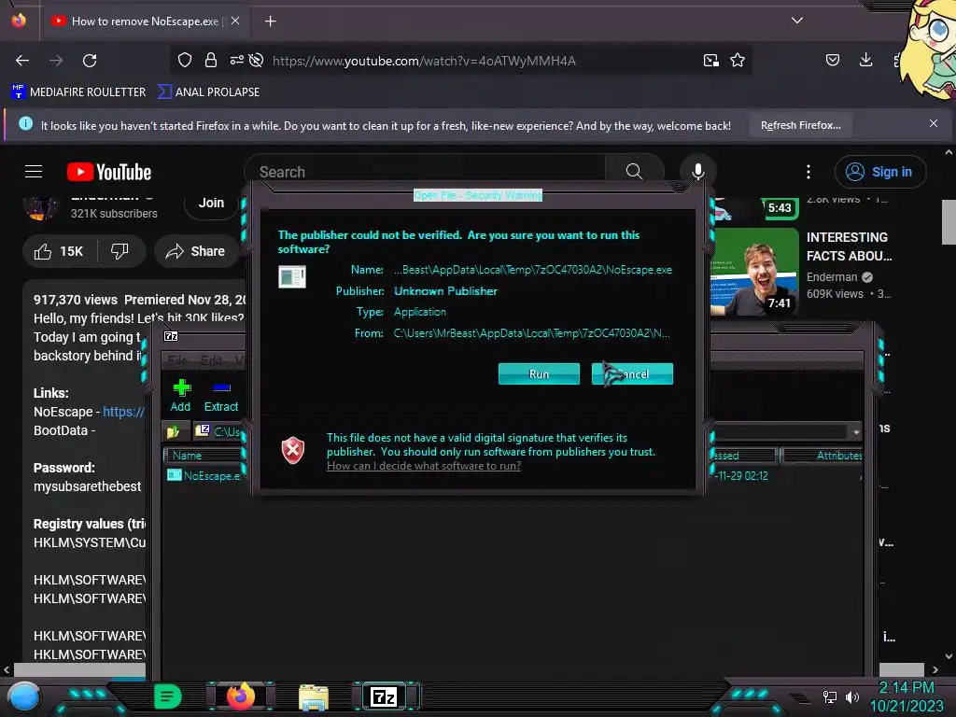This screenshot has height=717, width=956.
Task: Bookmark this page with the star
Action: click(738, 60)
